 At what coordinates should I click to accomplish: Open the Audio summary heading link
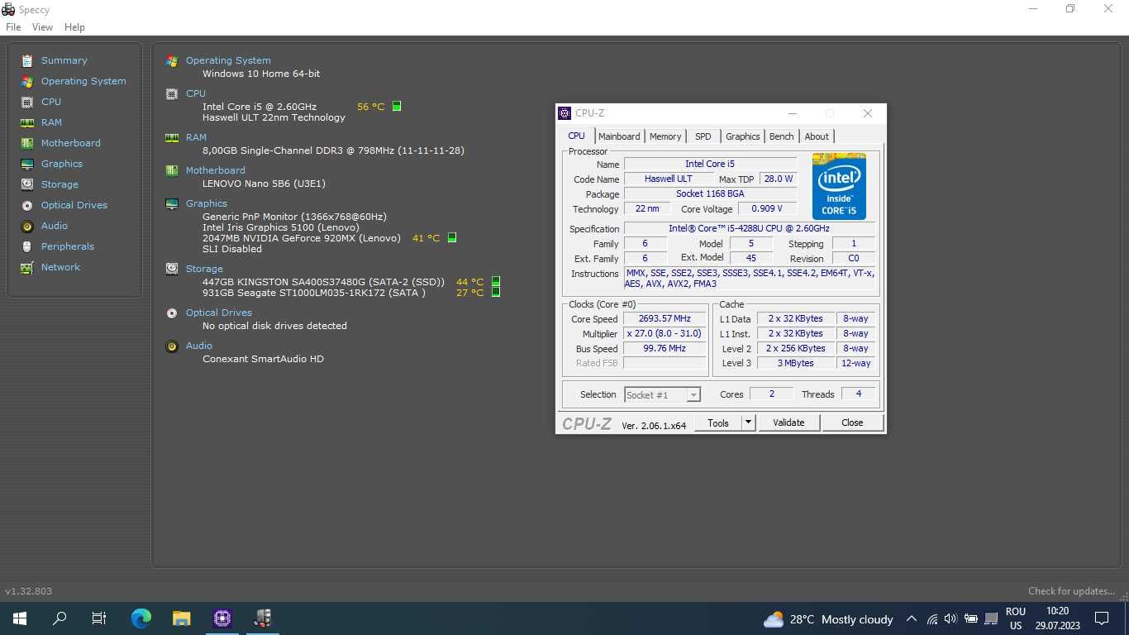(199, 346)
